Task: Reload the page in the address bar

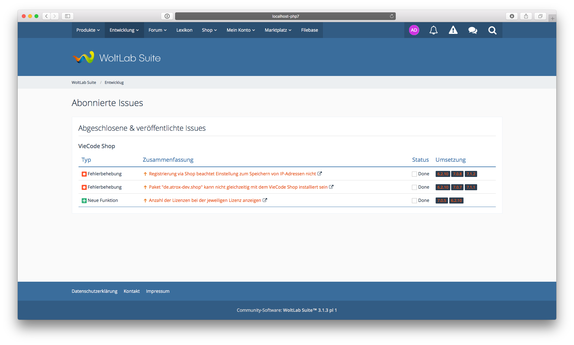Action: click(392, 16)
